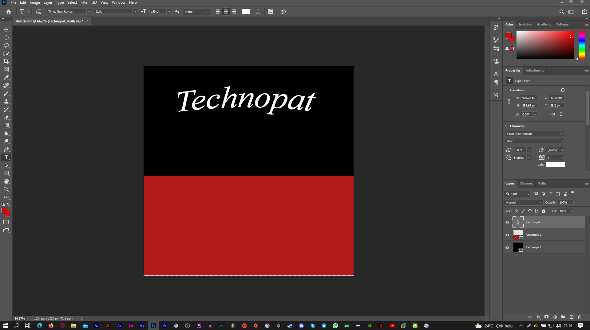Image resolution: width=590 pixels, height=330 pixels.
Task: Delete layer using trash icon
Action: [x=580, y=317]
